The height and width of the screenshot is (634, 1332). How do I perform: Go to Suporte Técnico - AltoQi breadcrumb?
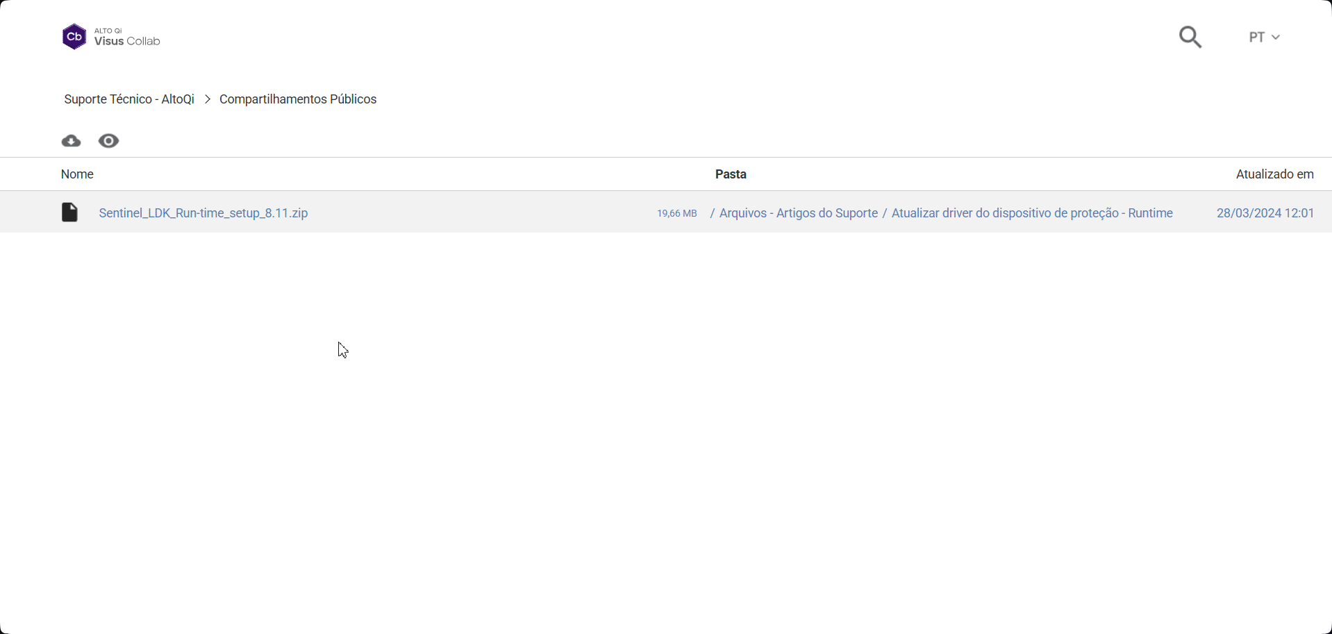click(x=129, y=99)
